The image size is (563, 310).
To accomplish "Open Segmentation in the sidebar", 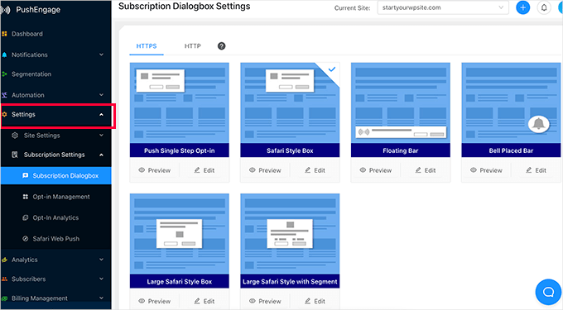I will coord(31,74).
